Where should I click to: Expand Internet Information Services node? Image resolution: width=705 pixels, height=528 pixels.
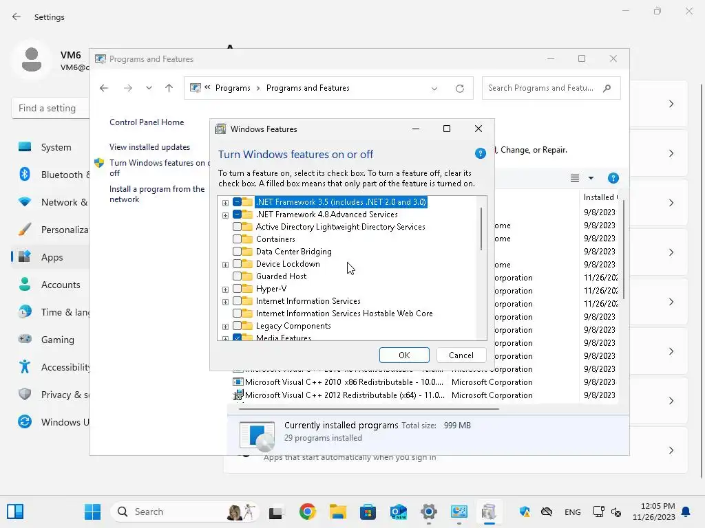[x=225, y=302]
